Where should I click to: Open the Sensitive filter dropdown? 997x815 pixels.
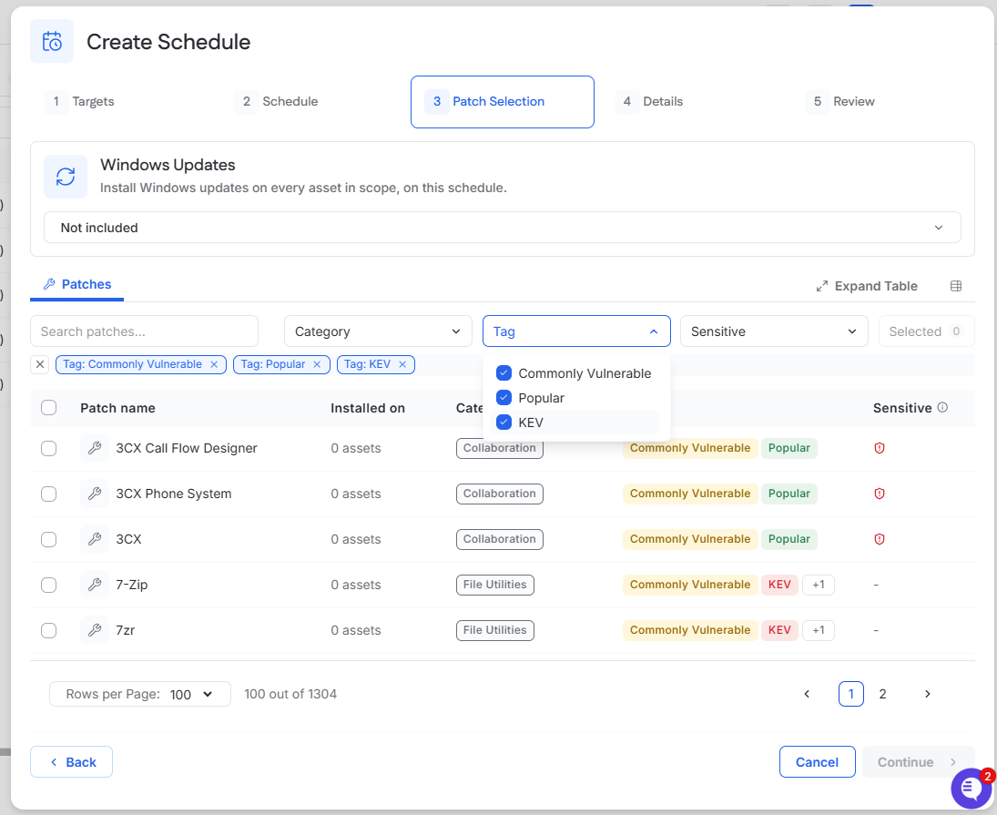[x=775, y=331]
